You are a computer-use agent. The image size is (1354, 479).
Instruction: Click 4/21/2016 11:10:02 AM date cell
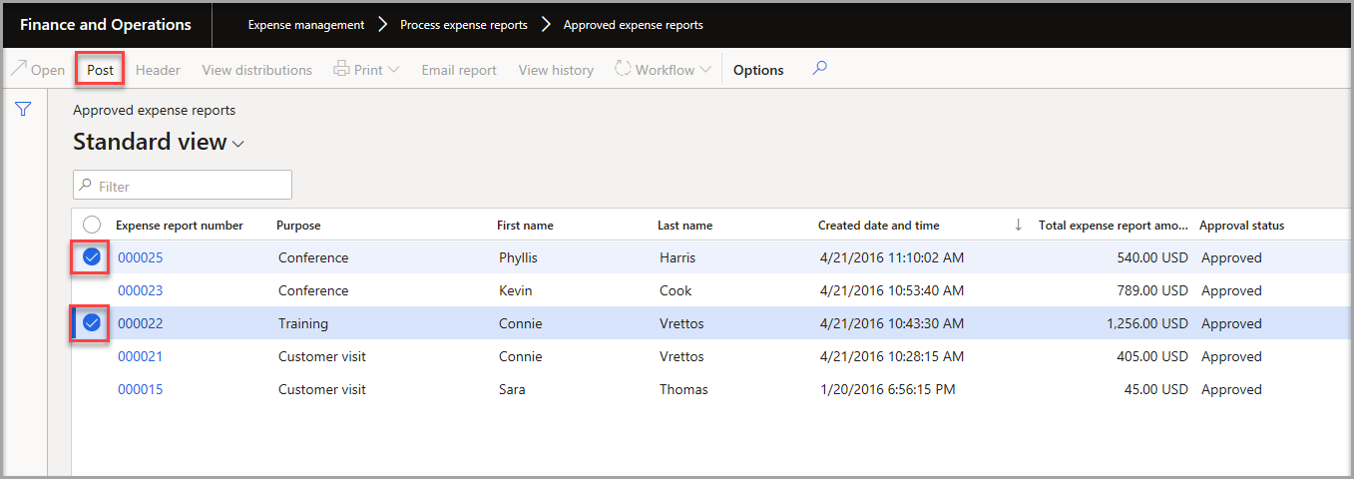[x=891, y=257]
